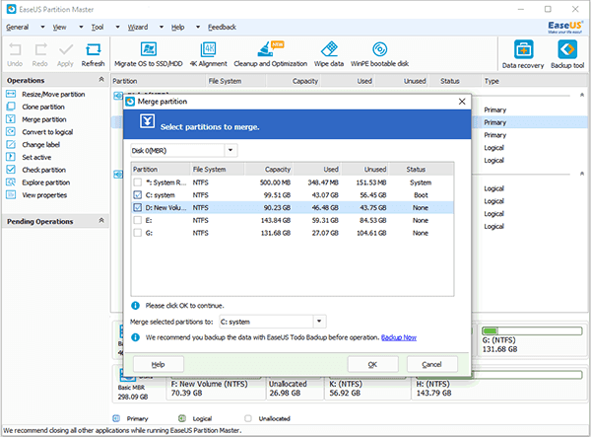The height and width of the screenshot is (437, 591).
Task: Expand General menu arrow
Action: tap(42, 28)
